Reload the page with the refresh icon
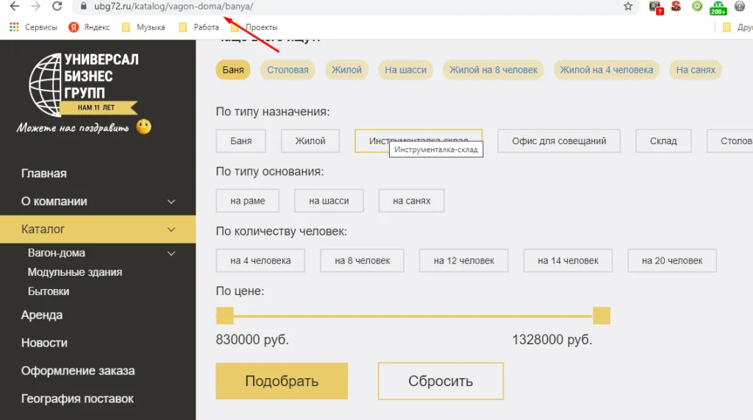This screenshot has width=753, height=420. [x=57, y=6]
